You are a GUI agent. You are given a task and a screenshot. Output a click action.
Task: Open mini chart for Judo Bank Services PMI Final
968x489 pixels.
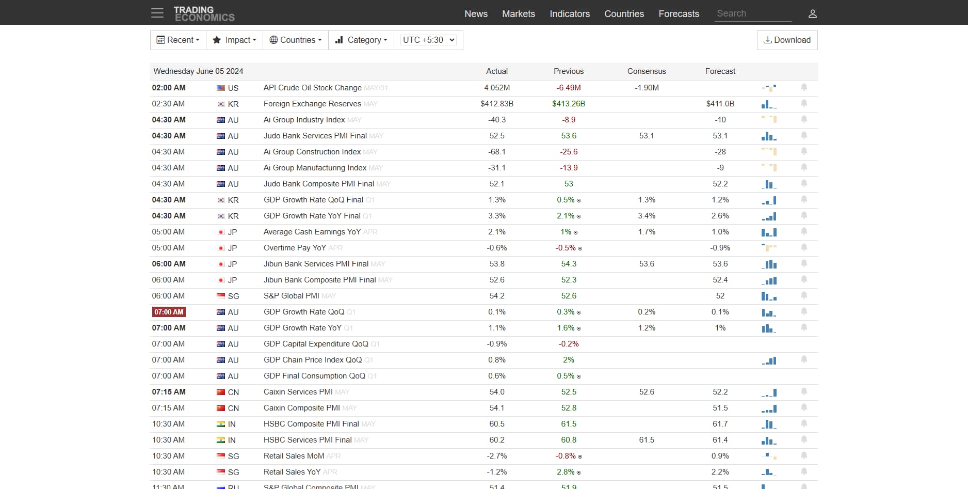click(769, 136)
